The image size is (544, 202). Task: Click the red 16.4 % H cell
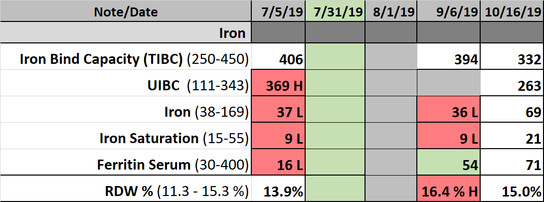448,191
